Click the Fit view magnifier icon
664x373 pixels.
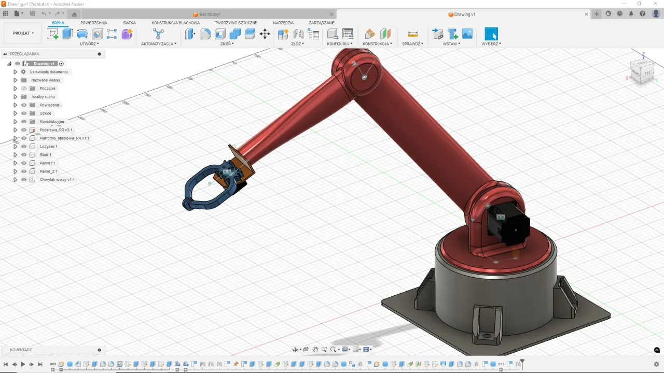coord(333,349)
